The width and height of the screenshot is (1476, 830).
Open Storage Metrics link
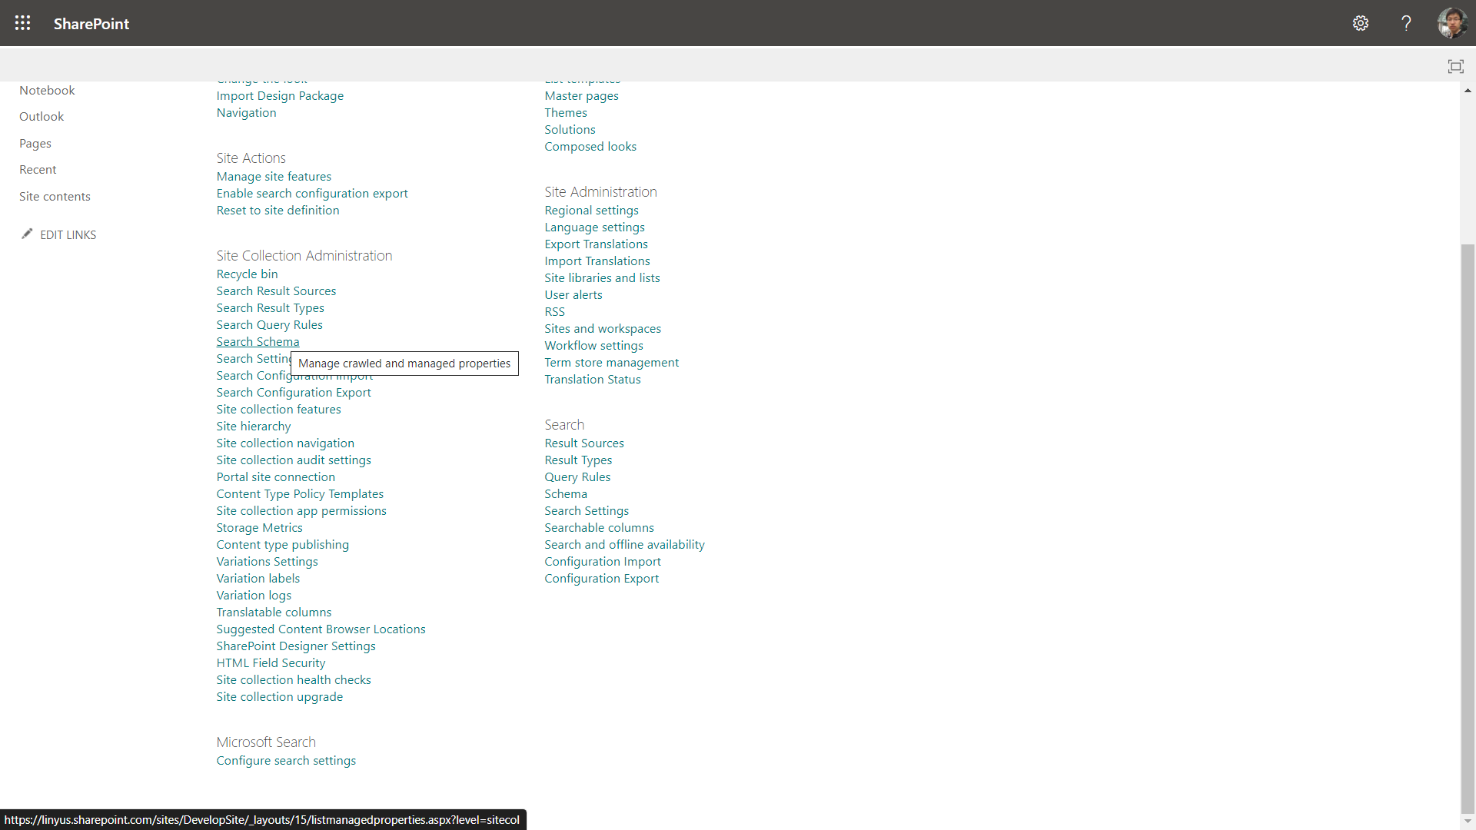point(259,528)
